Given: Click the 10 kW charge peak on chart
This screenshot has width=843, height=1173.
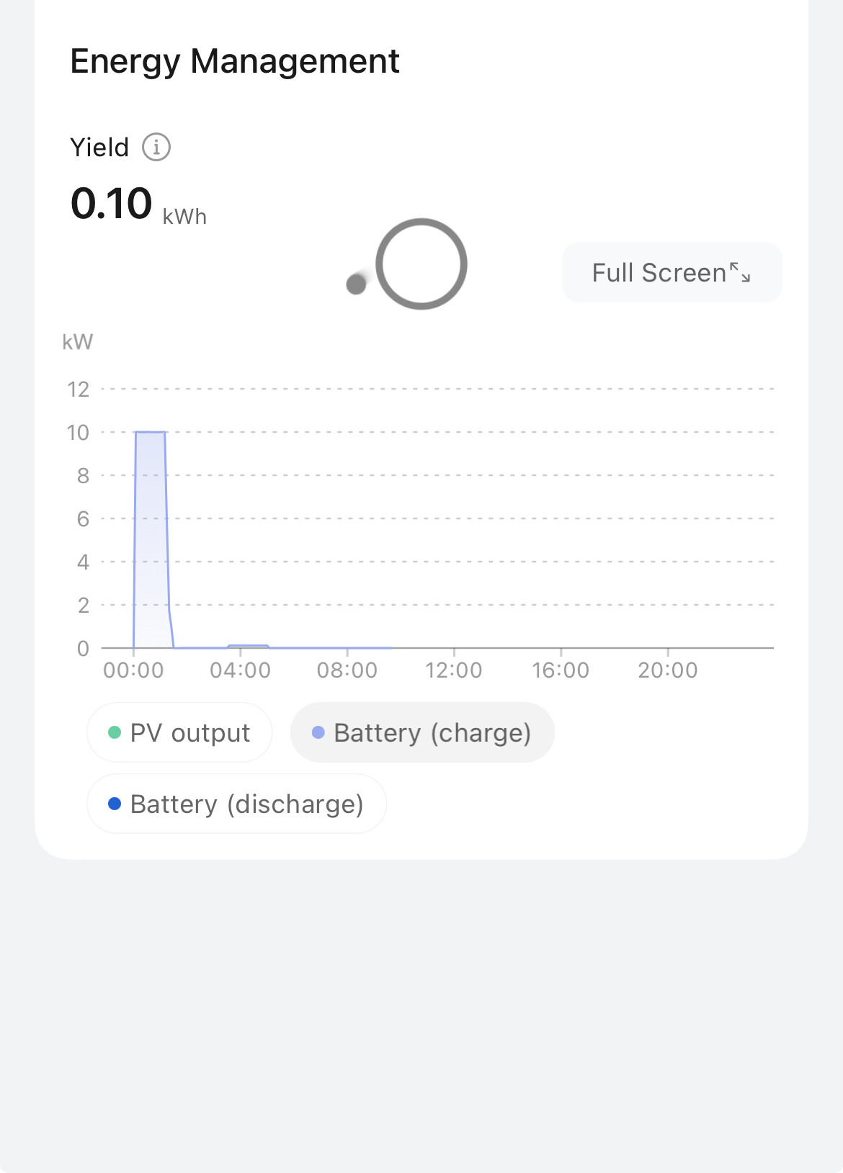Looking at the screenshot, I should (150, 432).
